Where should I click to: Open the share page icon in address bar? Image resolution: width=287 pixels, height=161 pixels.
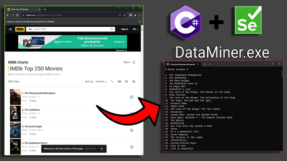click(x=120, y=15)
